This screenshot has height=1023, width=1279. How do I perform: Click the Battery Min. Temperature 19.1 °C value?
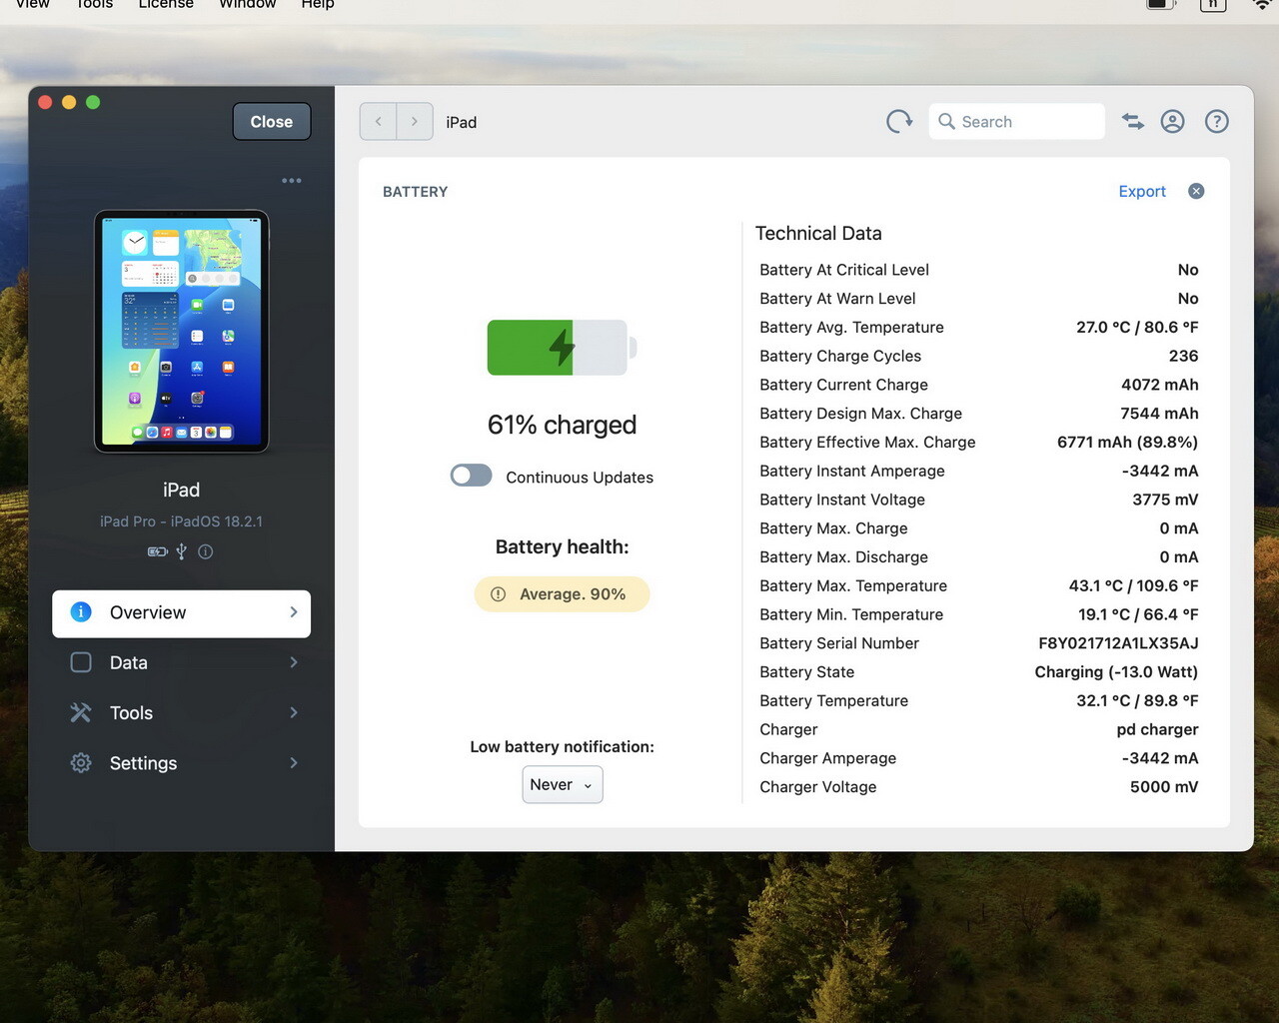click(1137, 614)
